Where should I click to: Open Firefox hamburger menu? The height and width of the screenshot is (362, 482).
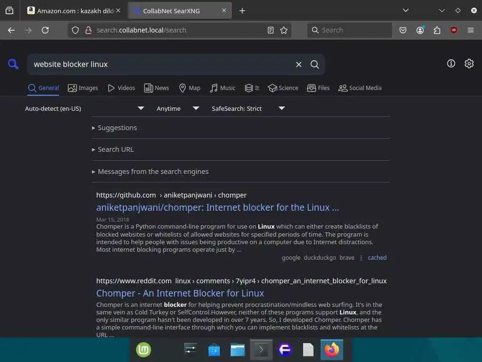click(471, 30)
